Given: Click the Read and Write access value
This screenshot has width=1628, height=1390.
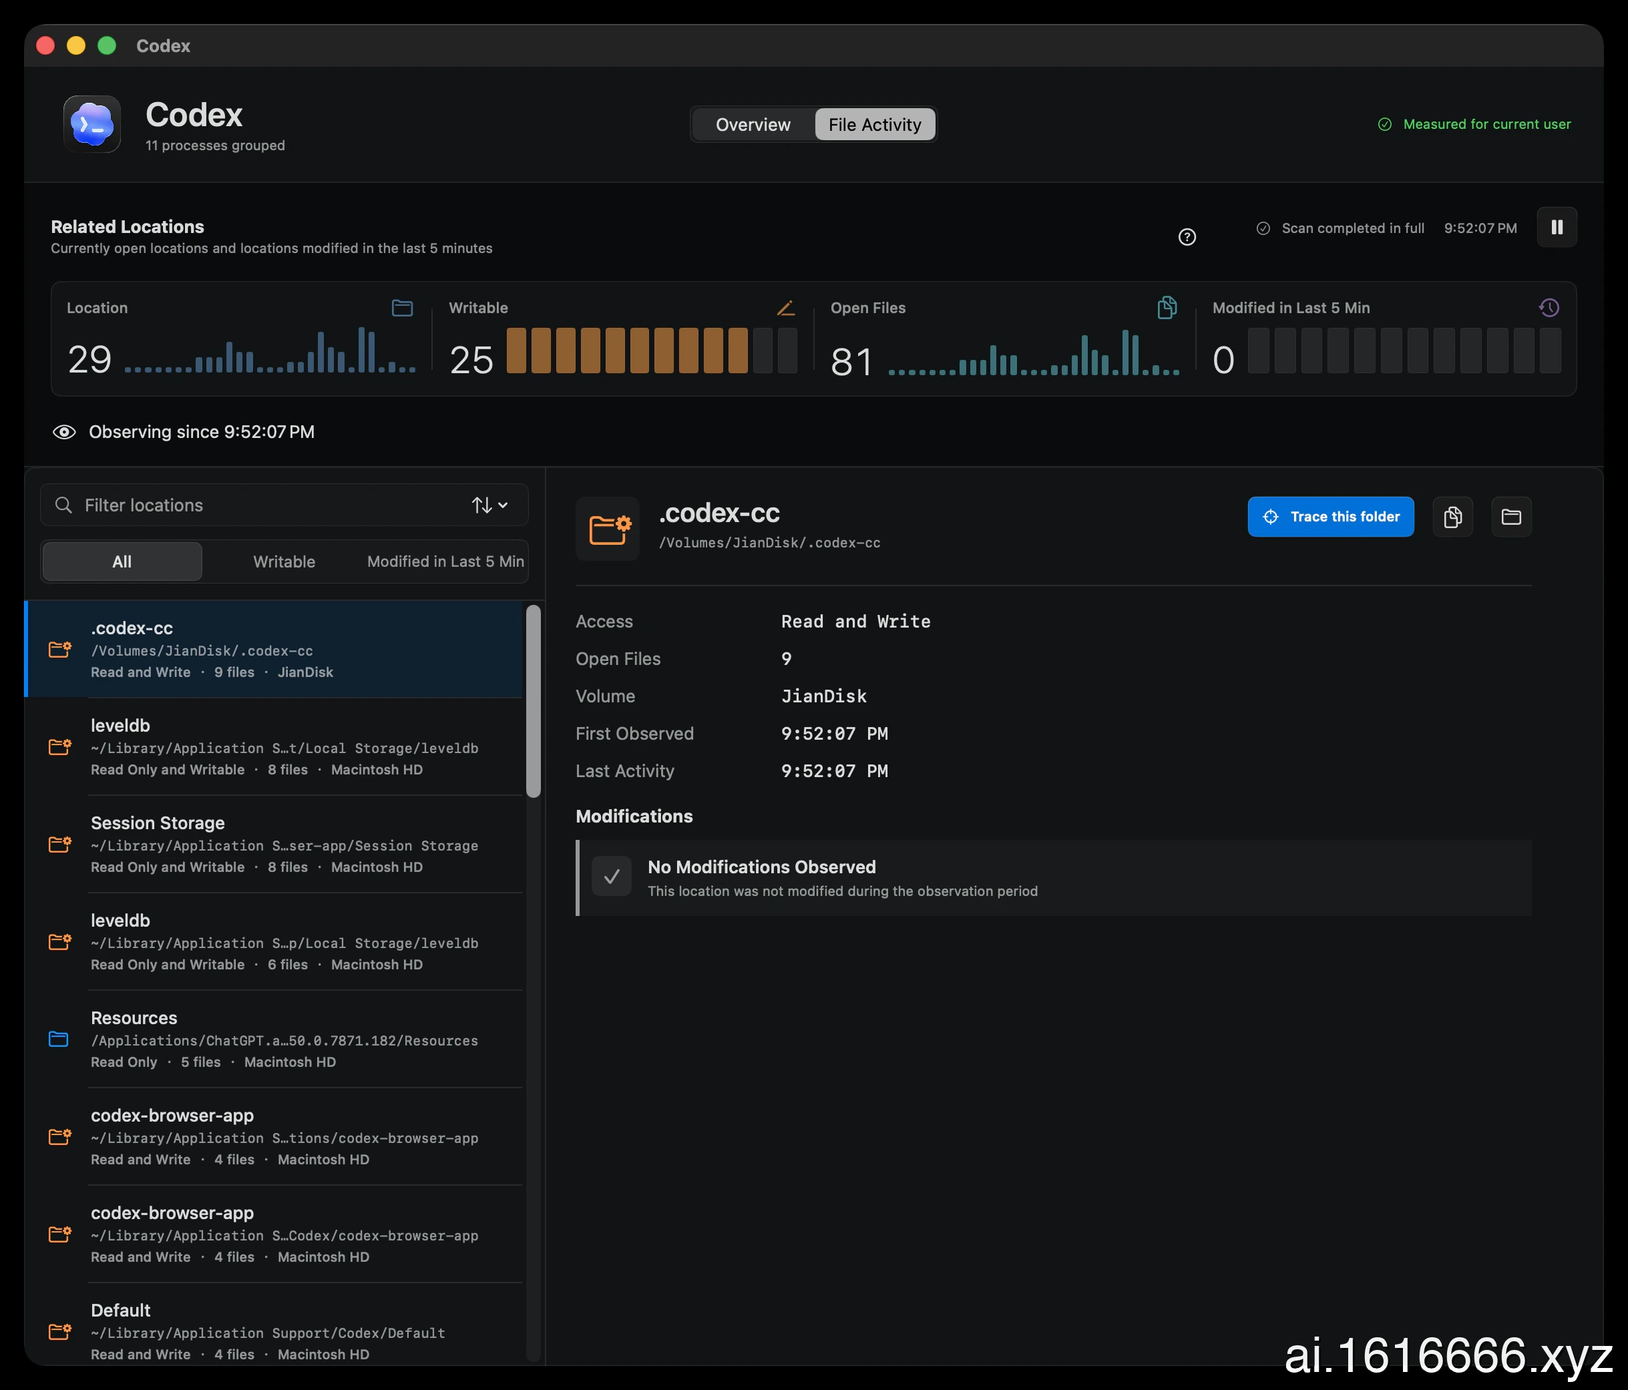Looking at the screenshot, I should tap(855, 622).
